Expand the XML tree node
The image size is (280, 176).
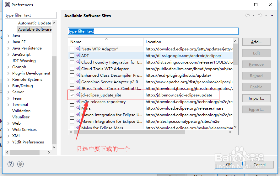(8, 136)
